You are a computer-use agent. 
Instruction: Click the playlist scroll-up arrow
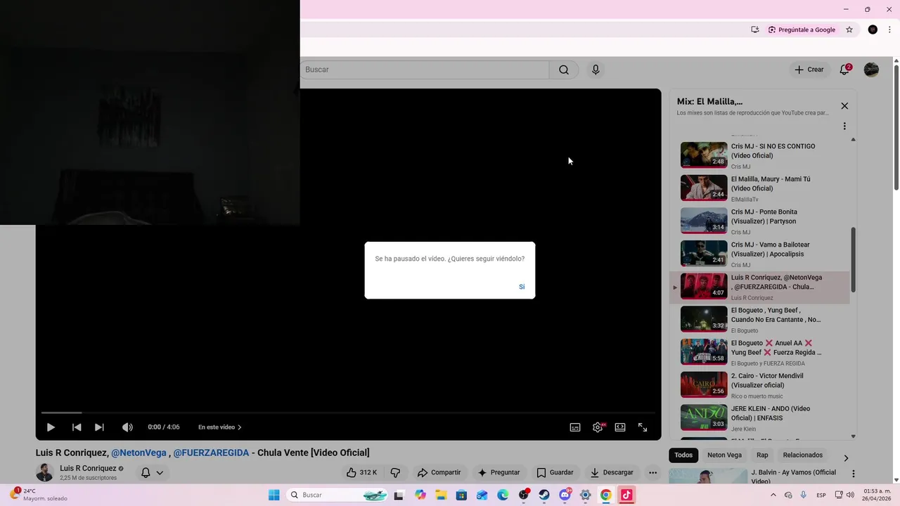click(853, 139)
